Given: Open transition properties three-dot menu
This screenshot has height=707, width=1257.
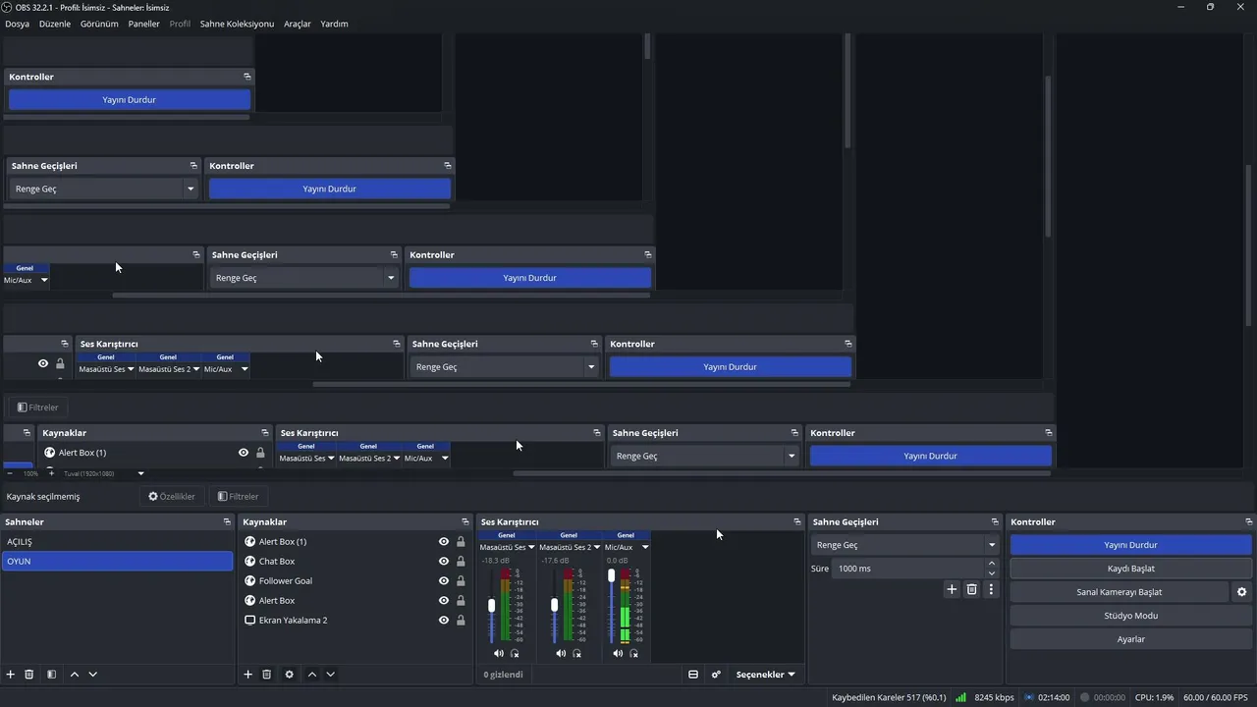Looking at the screenshot, I should pos(992,589).
